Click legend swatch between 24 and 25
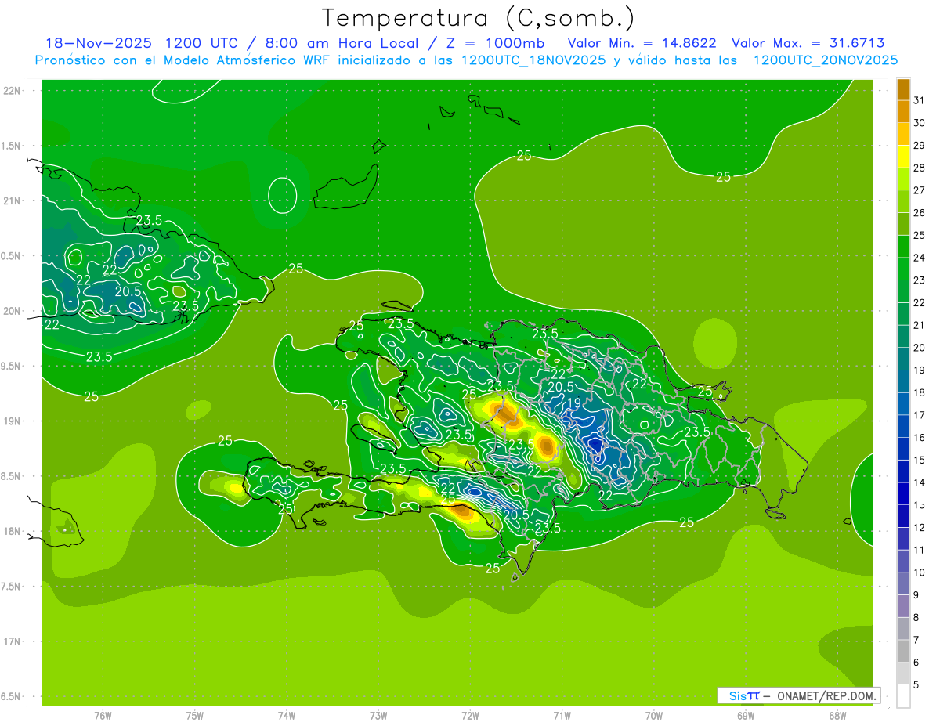 click(x=903, y=247)
